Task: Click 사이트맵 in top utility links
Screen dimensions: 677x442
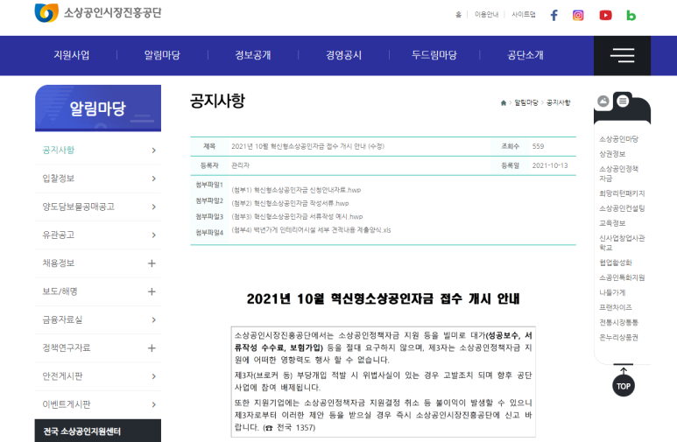Action: [x=523, y=15]
